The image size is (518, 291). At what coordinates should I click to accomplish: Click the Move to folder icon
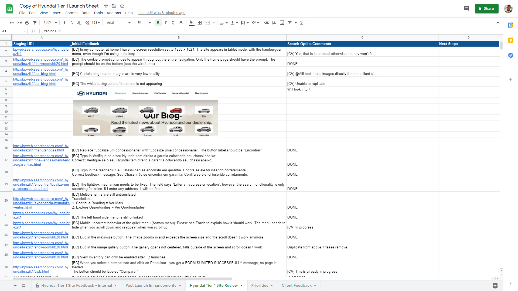114,6
